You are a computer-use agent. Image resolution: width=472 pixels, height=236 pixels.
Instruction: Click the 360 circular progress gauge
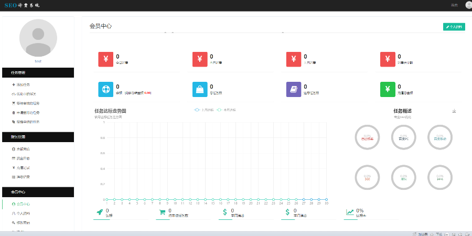367,177
